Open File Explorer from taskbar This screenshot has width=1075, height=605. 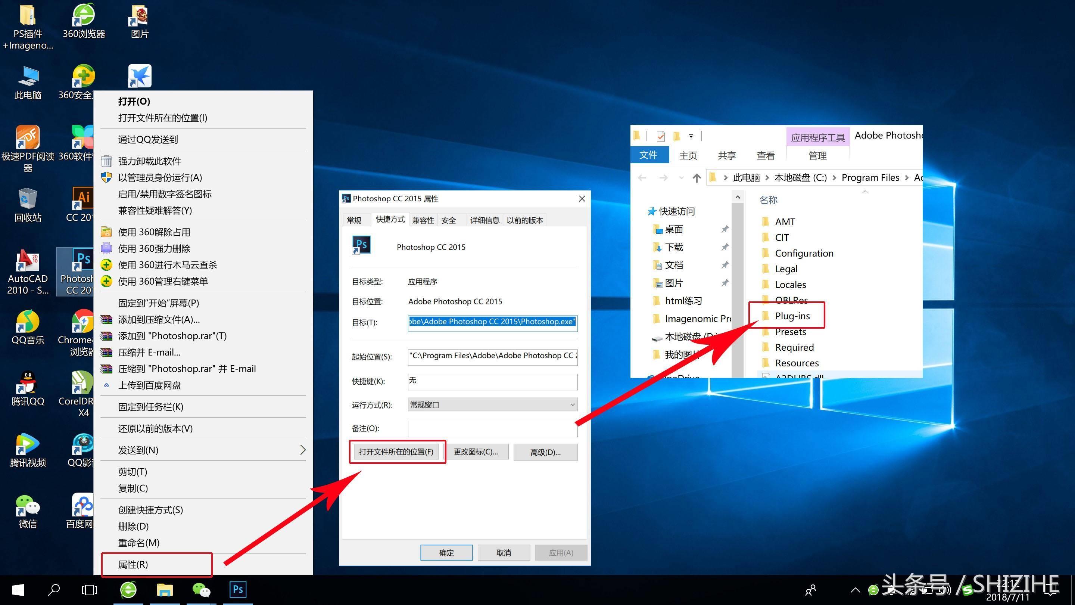[165, 590]
